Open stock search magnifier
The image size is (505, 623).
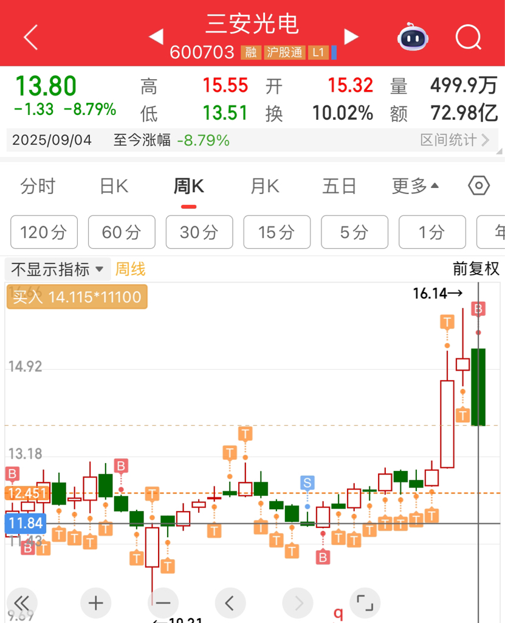469,37
